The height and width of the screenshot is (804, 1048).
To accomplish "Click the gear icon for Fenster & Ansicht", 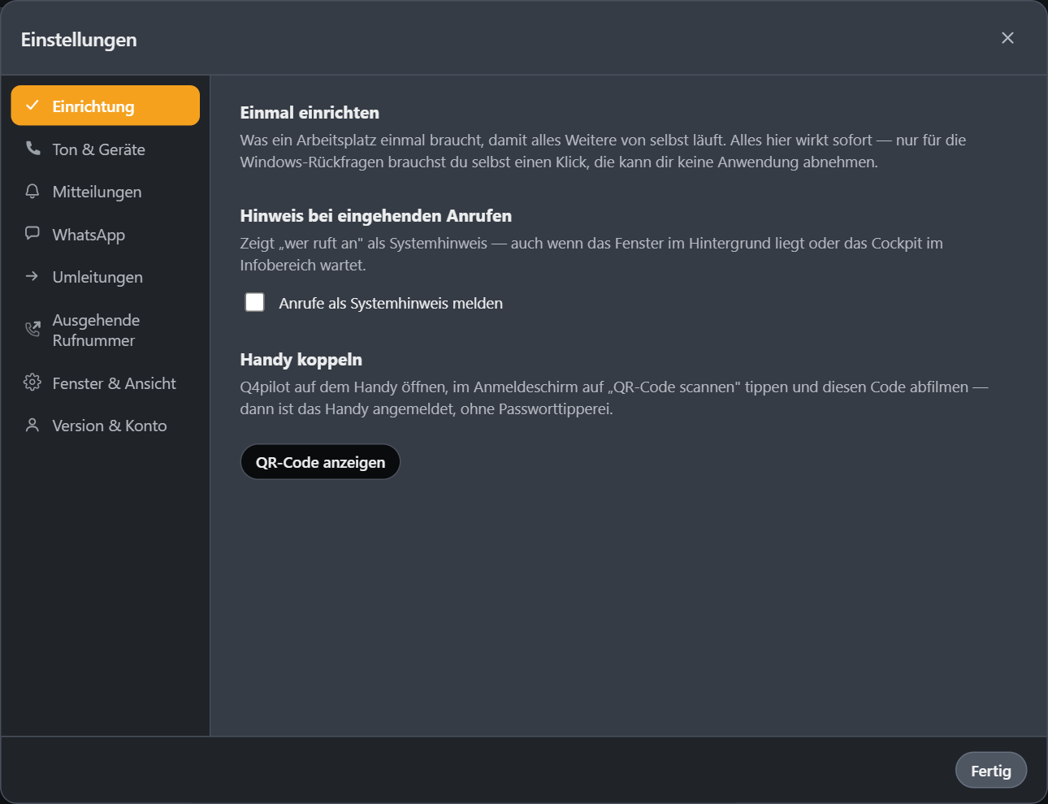I will [32, 383].
